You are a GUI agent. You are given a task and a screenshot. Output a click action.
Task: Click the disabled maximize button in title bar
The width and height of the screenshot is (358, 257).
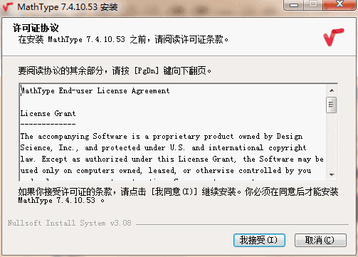(x=313, y=5)
